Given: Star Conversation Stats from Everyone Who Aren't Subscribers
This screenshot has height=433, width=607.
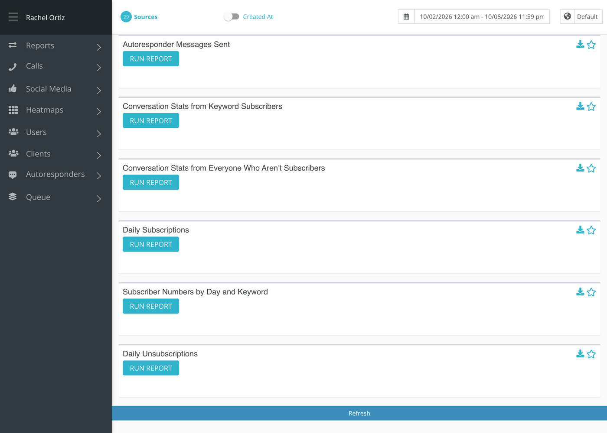Looking at the screenshot, I should coord(591,168).
